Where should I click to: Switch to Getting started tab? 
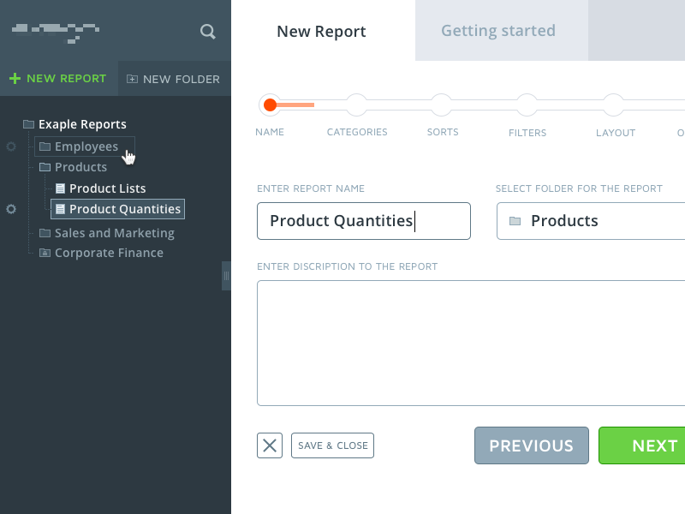click(498, 31)
